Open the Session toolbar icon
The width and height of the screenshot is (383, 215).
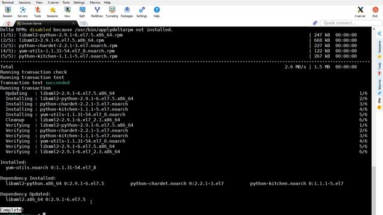[8, 12]
